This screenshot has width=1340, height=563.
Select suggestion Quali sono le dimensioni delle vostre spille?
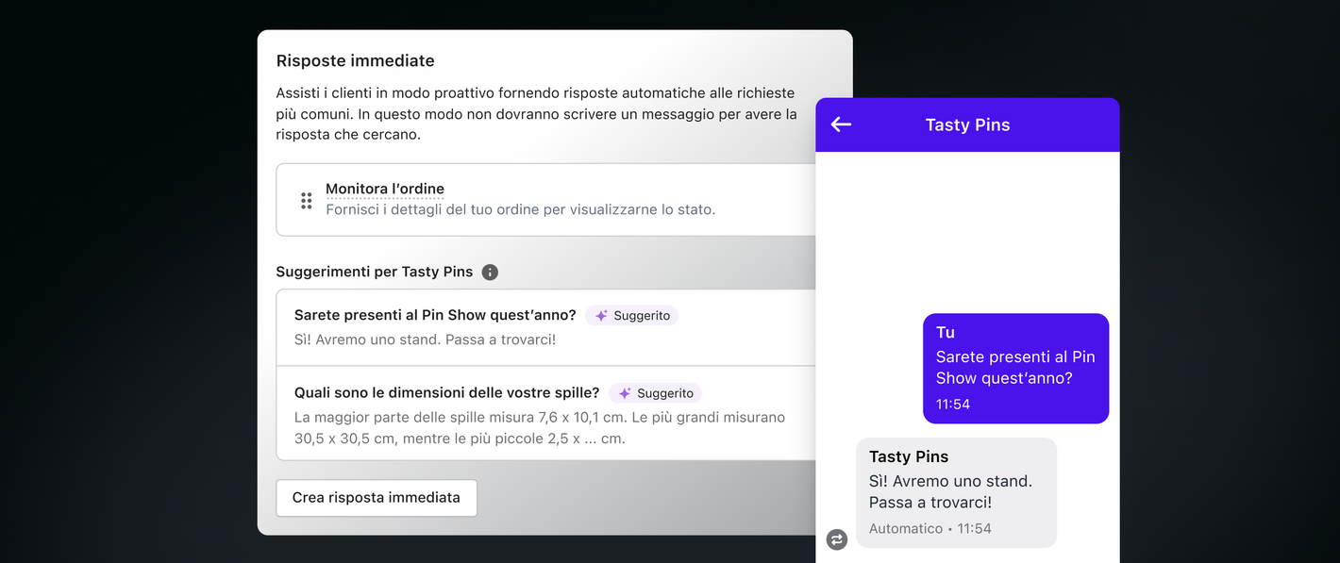pyautogui.click(x=545, y=413)
